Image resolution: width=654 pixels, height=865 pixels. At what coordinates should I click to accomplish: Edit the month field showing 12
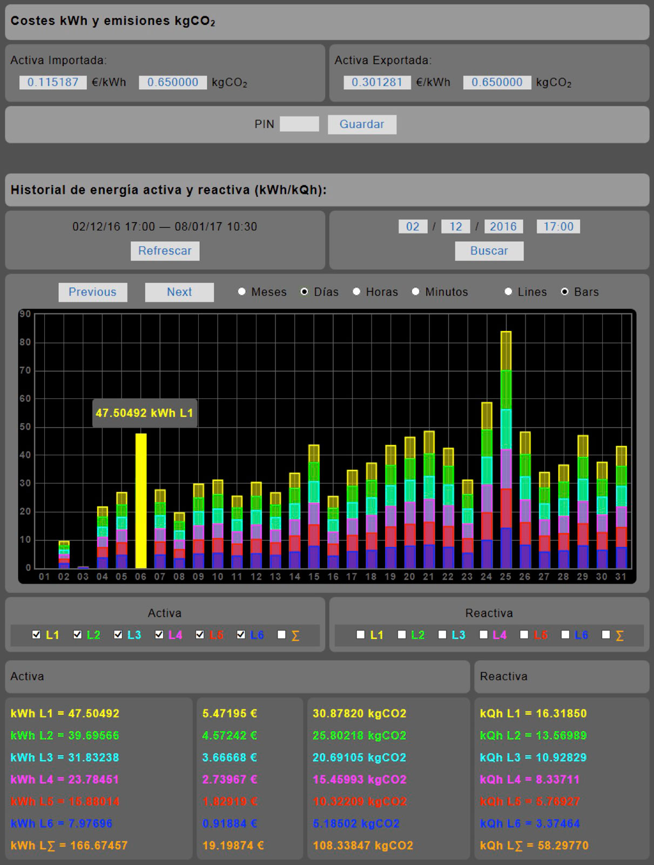point(456,227)
